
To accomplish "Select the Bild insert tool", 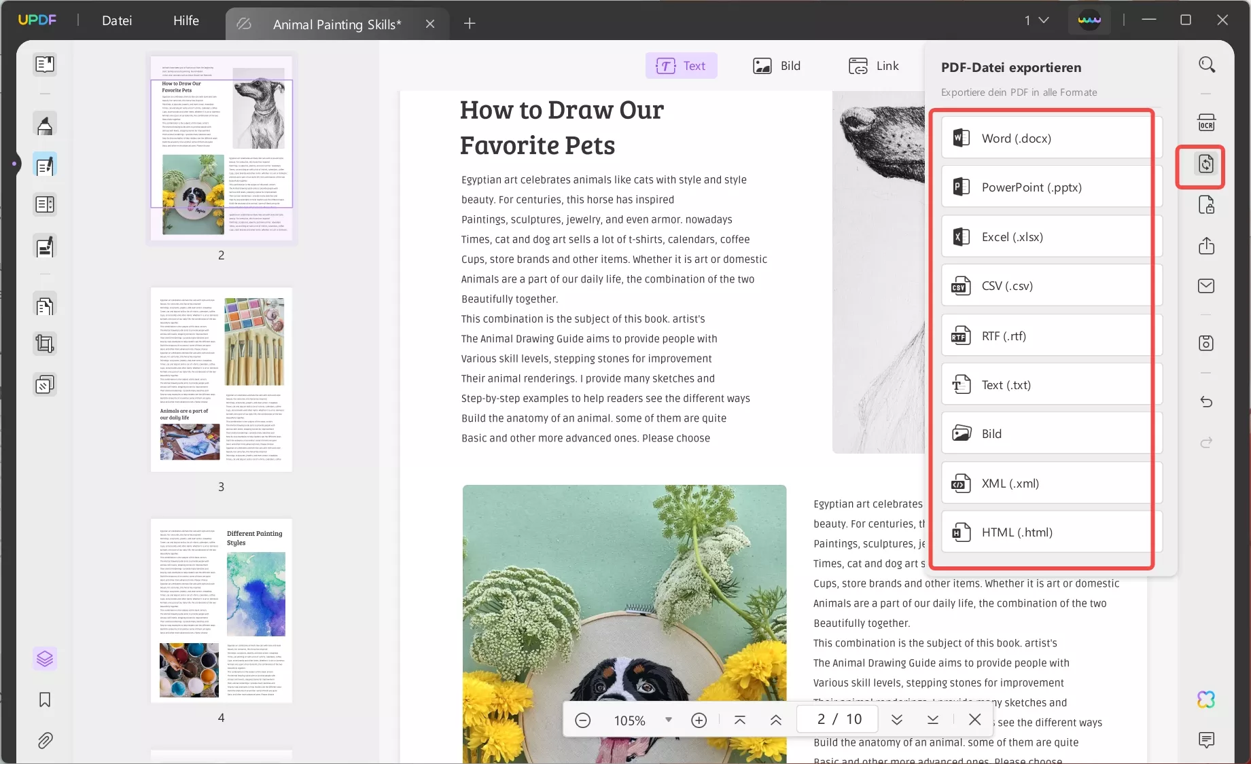I will [x=777, y=66].
